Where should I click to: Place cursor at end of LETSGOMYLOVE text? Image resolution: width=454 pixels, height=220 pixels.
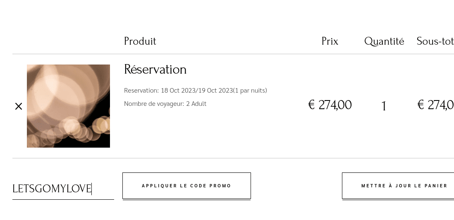point(91,189)
